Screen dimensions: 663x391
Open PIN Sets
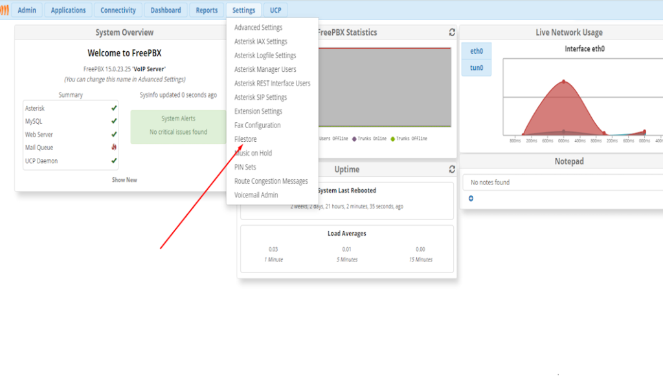[245, 167]
